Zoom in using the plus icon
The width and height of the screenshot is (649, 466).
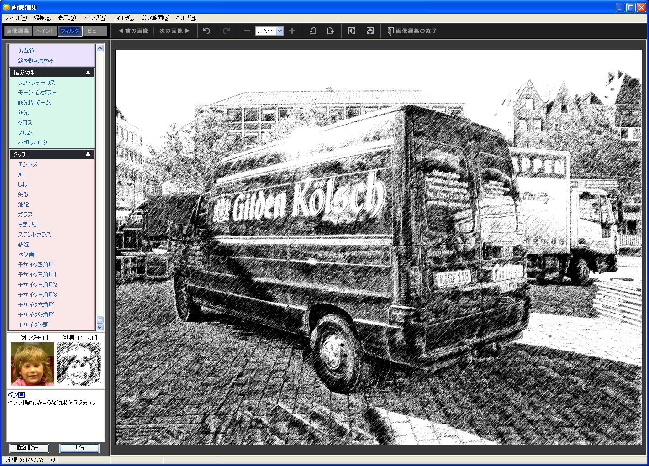(x=292, y=31)
